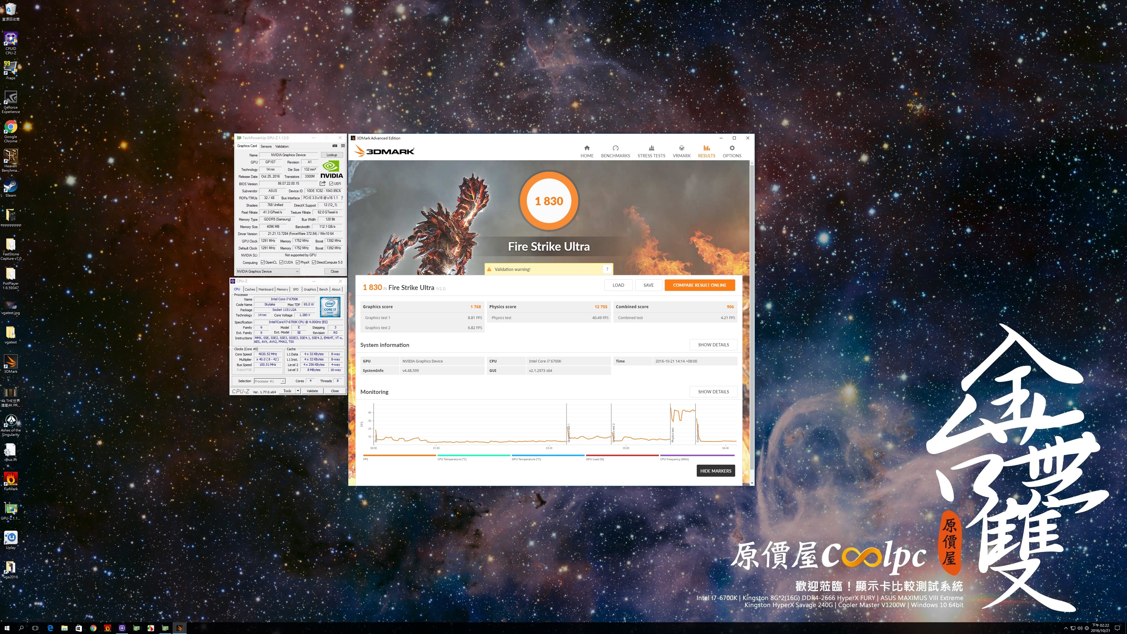
Task: Go to 3DMark Benchmarks icon
Action: [615, 148]
